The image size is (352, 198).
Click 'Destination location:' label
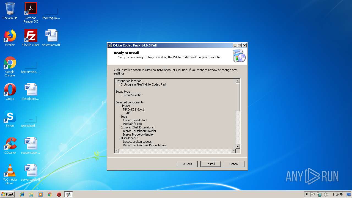point(129,81)
